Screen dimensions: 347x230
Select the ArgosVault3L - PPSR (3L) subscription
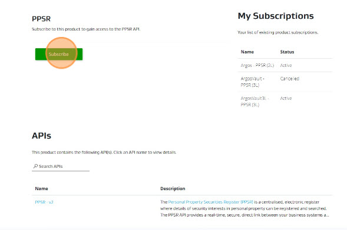pos(255,102)
